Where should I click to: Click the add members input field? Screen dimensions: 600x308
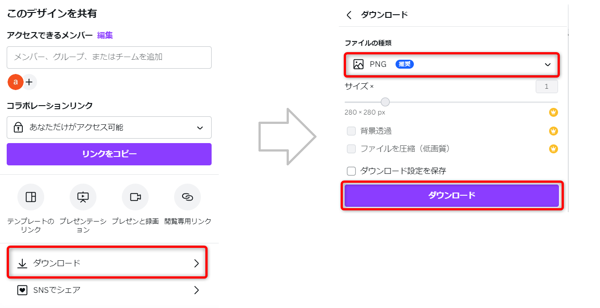(x=109, y=57)
